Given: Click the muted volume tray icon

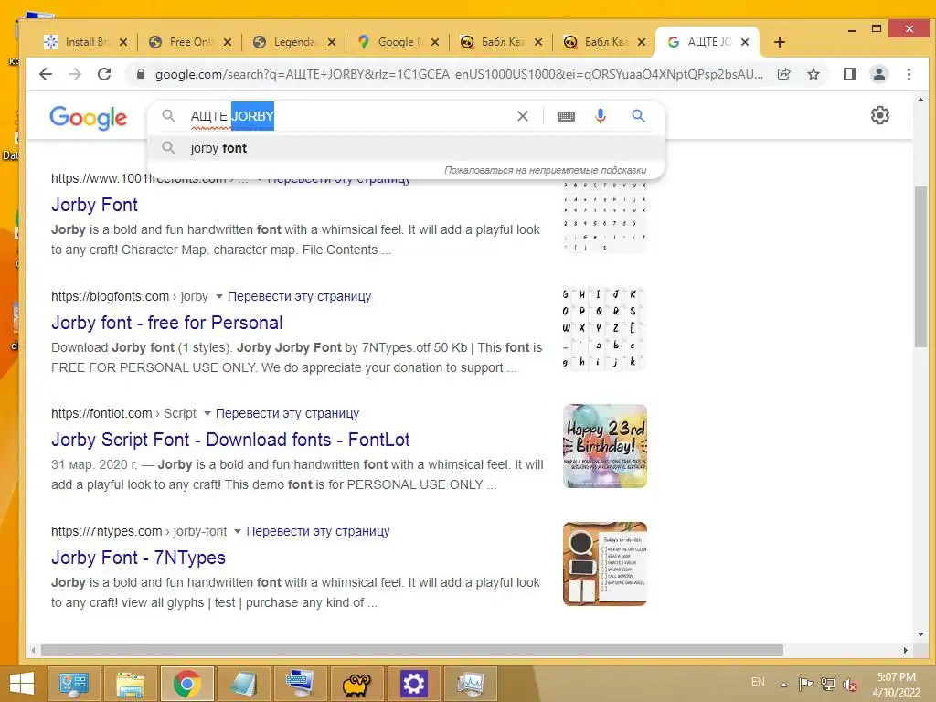Looking at the screenshot, I should coord(850,684).
